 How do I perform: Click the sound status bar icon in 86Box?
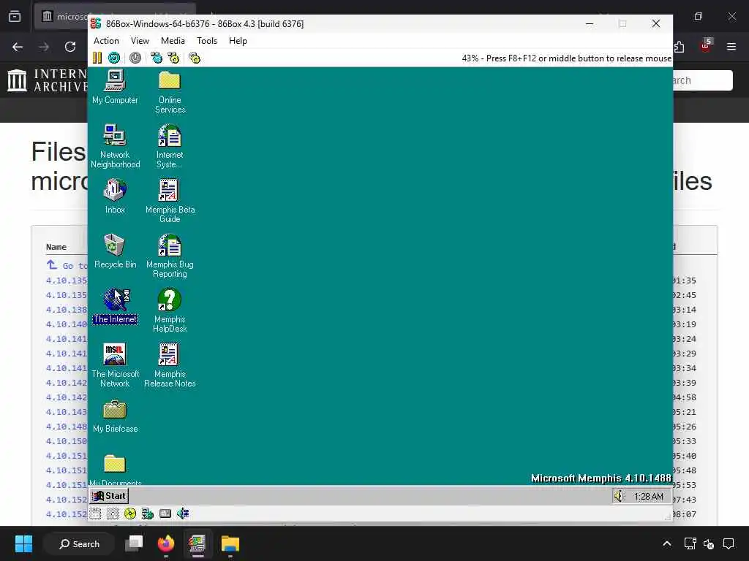[x=182, y=514]
